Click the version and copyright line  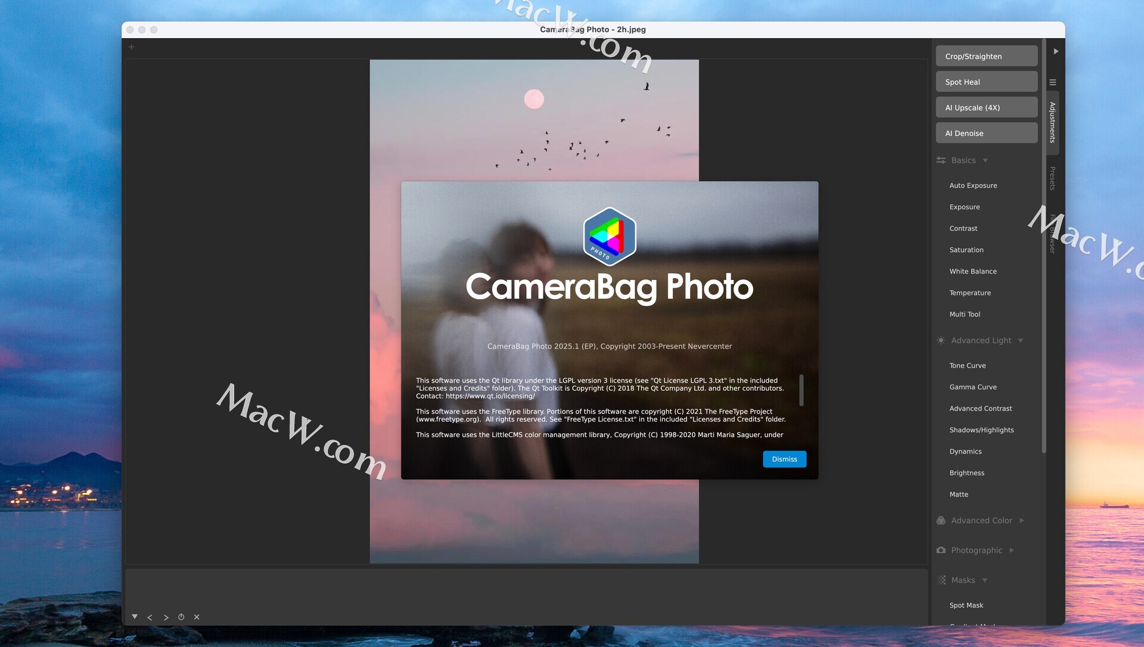click(x=610, y=346)
